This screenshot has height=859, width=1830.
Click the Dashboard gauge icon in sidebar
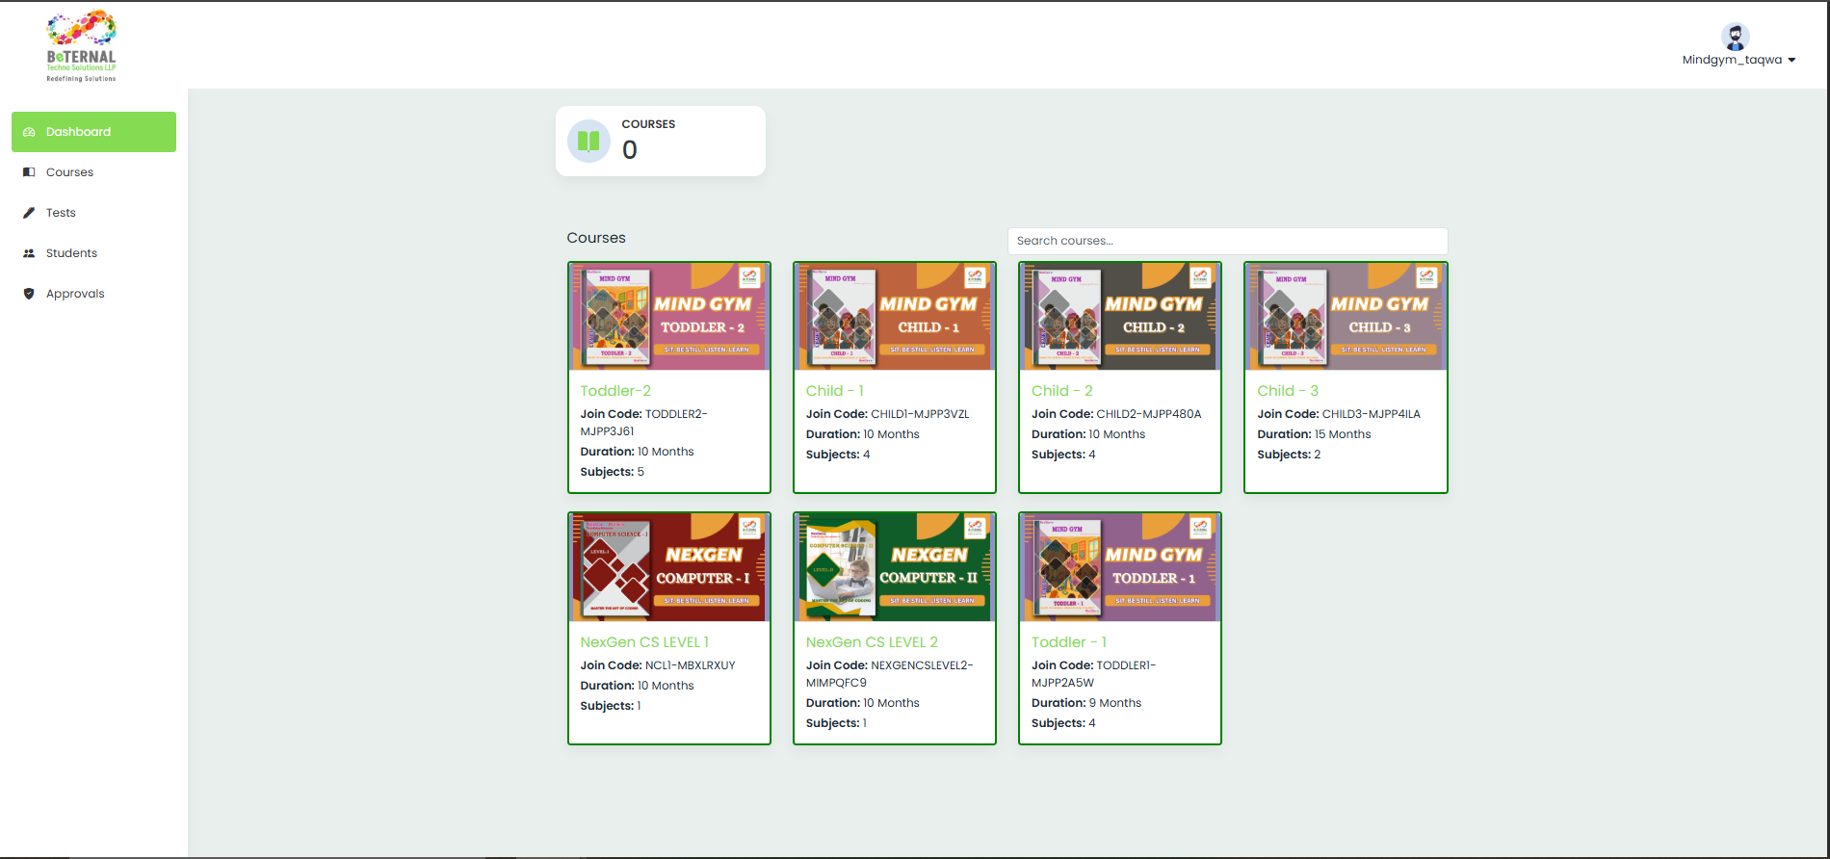coord(29,132)
